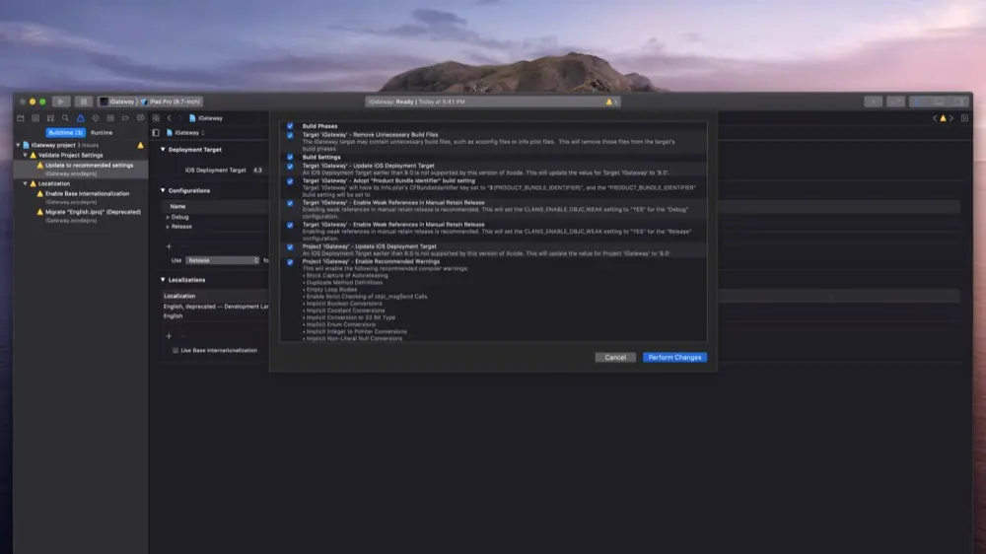Collapse the Localization issues group
The width and height of the screenshot is (986, 554).
point(26,183)
